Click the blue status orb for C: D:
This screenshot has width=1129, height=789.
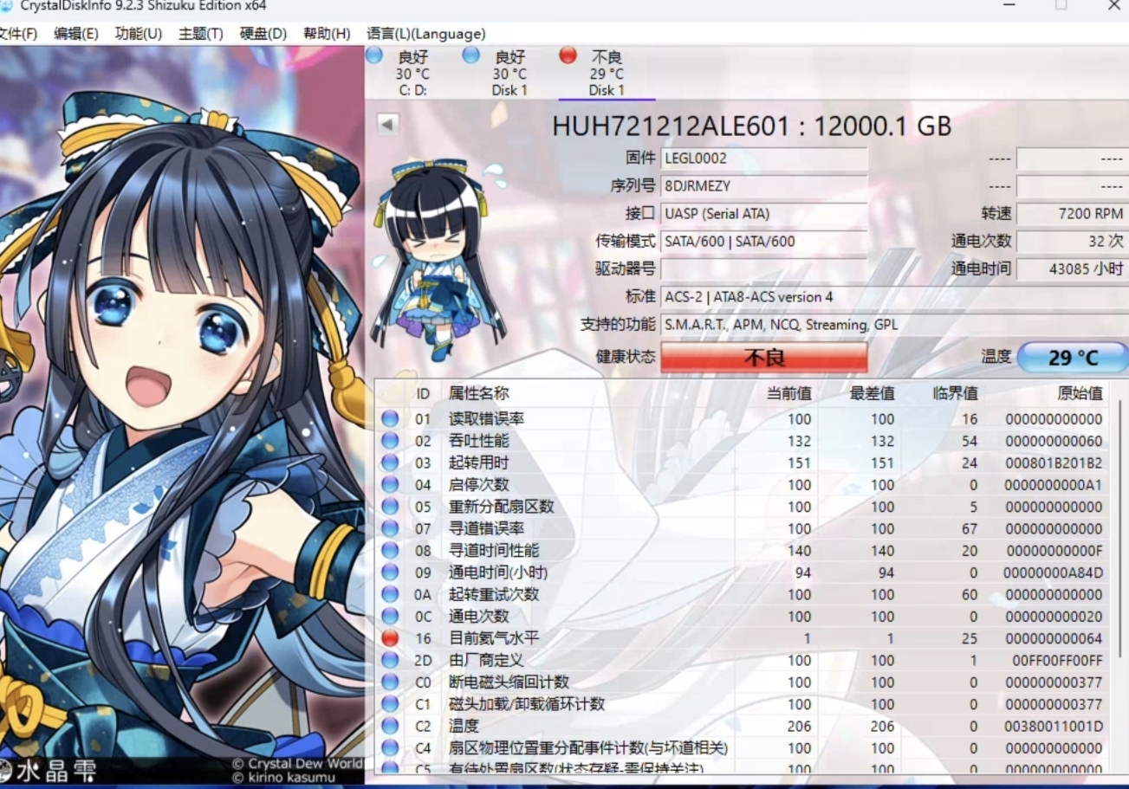pos(374,55)
